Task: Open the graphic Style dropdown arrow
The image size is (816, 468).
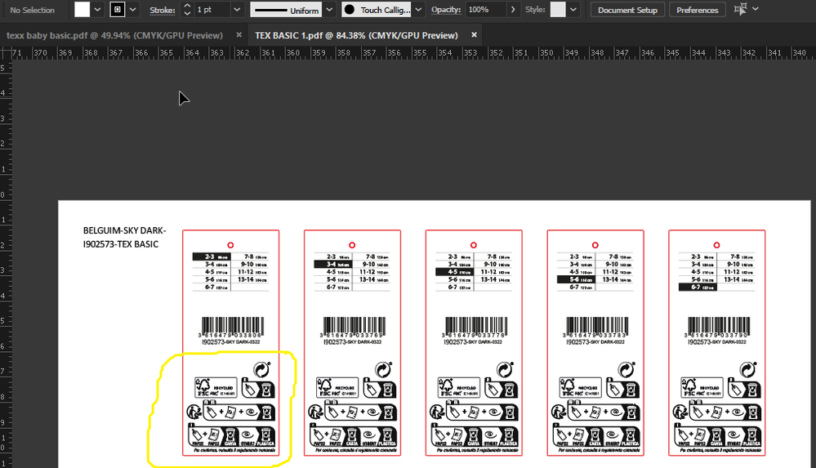Action: (573, 9)
